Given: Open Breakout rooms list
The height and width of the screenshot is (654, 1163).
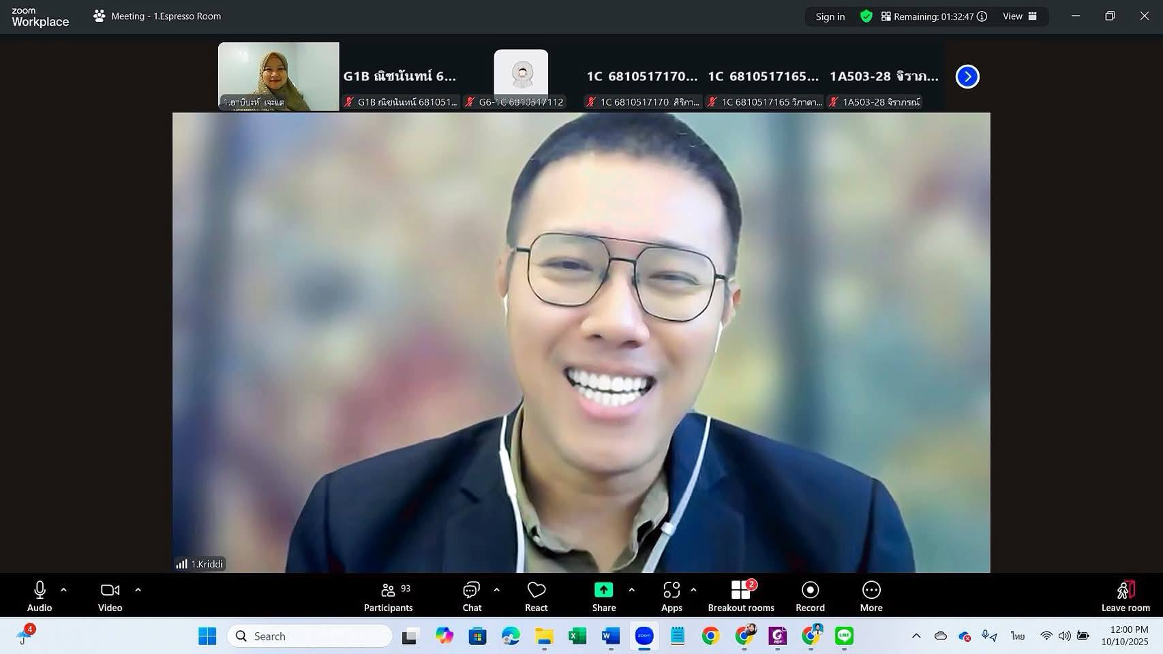Looking at the screenshot, I should click(740, 596).
